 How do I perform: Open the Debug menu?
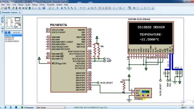[x=35, y=5]
